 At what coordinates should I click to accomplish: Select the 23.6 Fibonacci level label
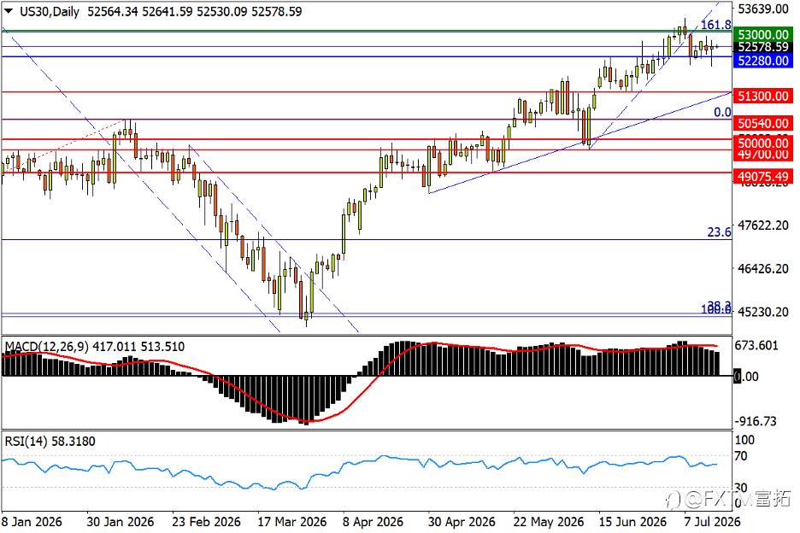coord(719,232)
